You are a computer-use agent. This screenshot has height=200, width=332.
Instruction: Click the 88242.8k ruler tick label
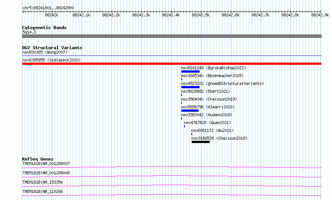[x=290, y=15]
